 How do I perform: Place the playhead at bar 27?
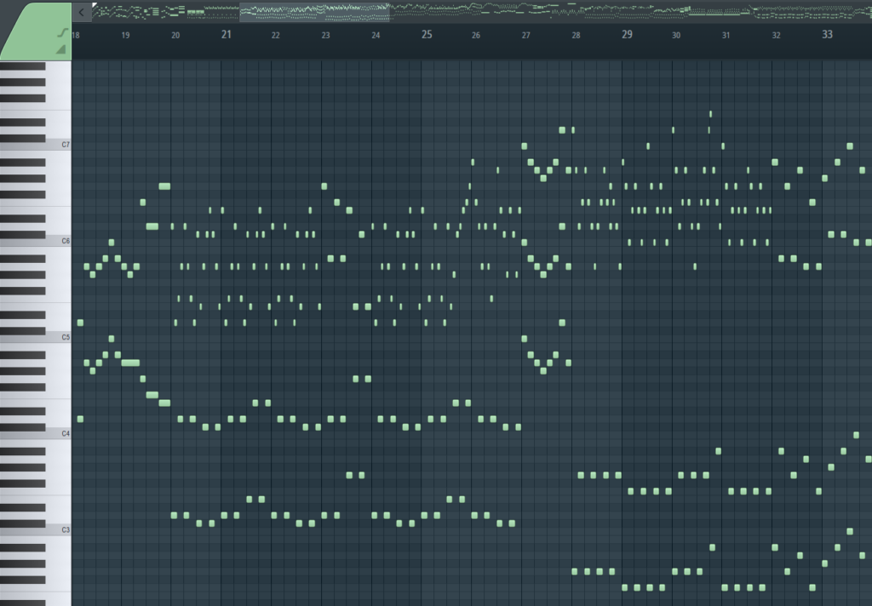526,35
